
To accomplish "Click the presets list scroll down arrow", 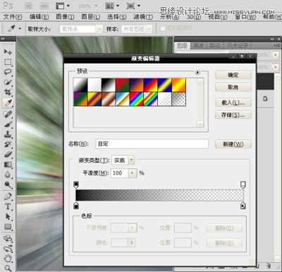I will [x=200, y=124].
